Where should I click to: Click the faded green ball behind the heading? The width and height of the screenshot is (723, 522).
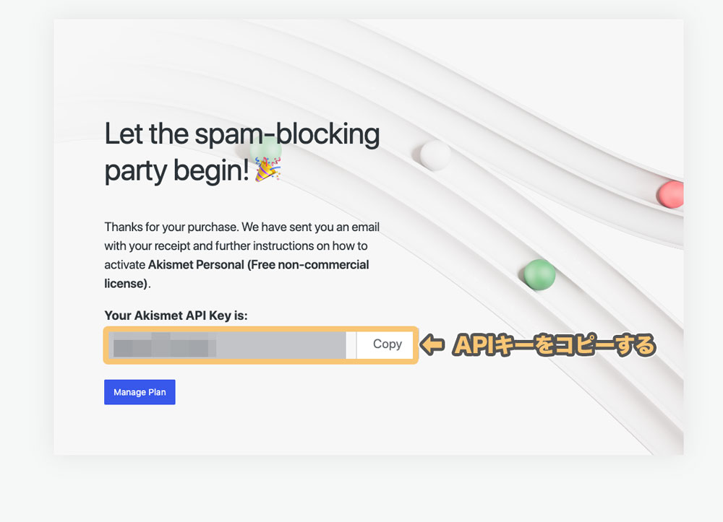pos(265,149)
